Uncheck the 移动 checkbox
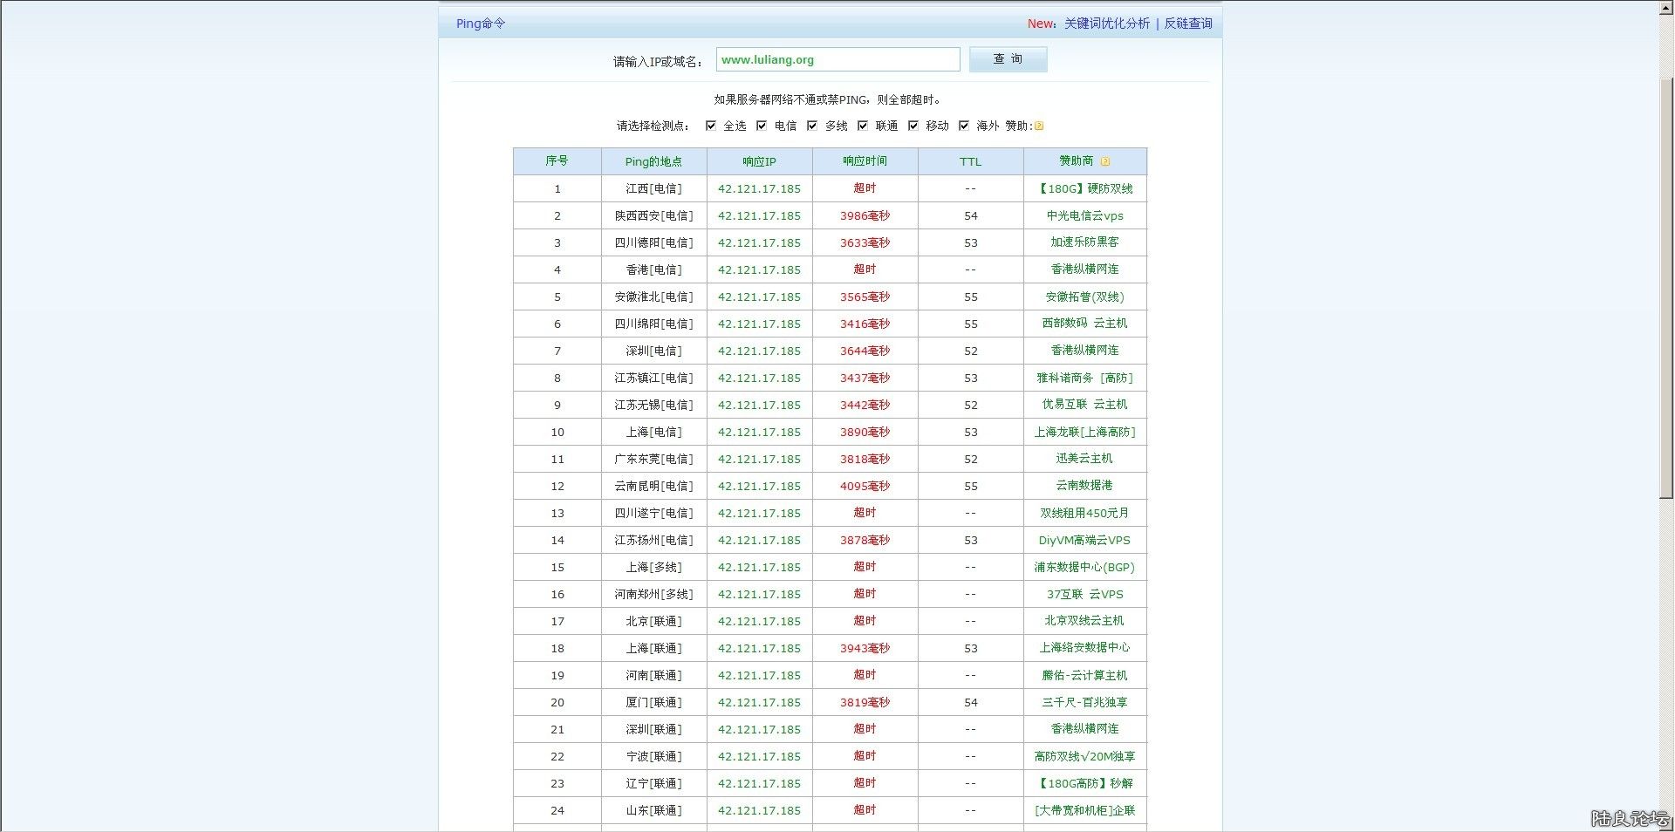Viewport: 1675px width, 832px height. click(913, 126)
